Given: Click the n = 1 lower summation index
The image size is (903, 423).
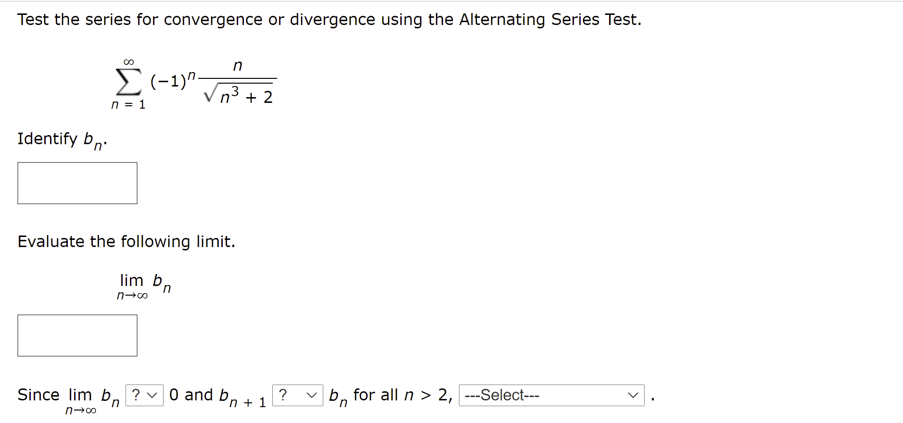Looking at the screenshot, I should pyautogui.click(x=128, y=104).
